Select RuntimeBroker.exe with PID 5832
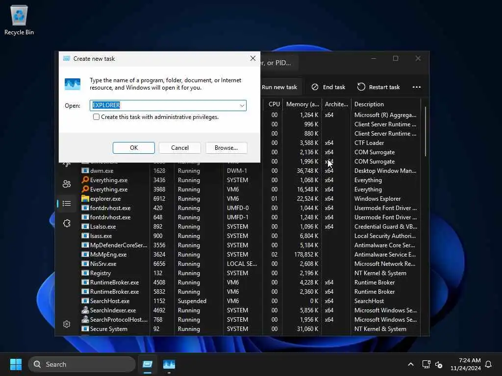This screenshot has height=376, width=502. [250, 292]
